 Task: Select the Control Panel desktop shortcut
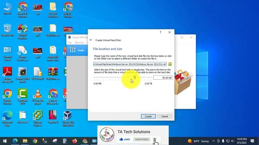point(7,54)
